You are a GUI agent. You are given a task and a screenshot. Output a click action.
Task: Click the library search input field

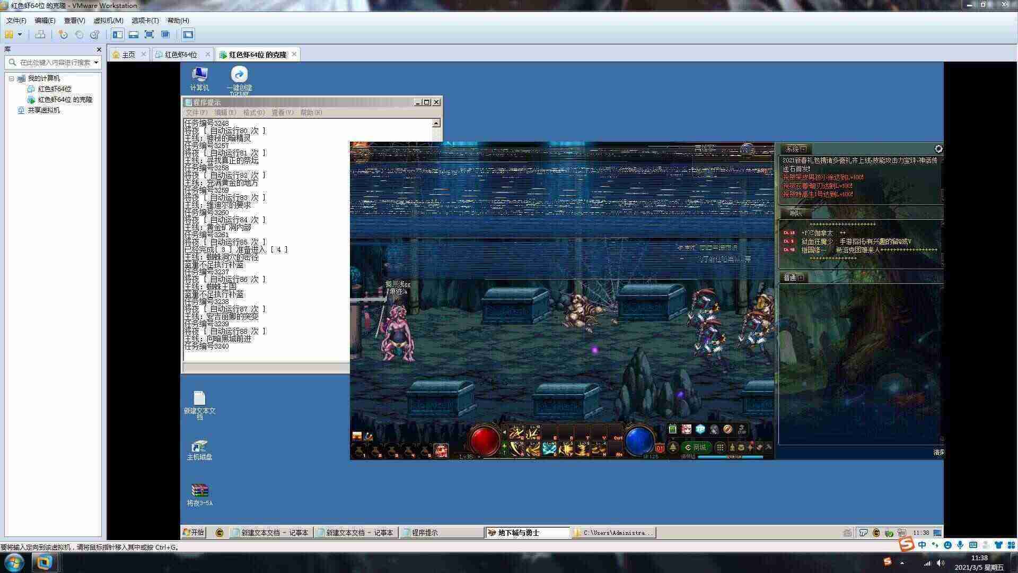click(53, 62)
